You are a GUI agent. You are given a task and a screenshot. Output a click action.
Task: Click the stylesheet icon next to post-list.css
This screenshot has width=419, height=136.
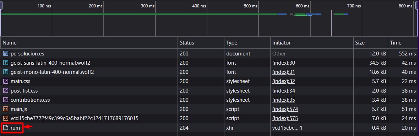(x=5, y=90)
